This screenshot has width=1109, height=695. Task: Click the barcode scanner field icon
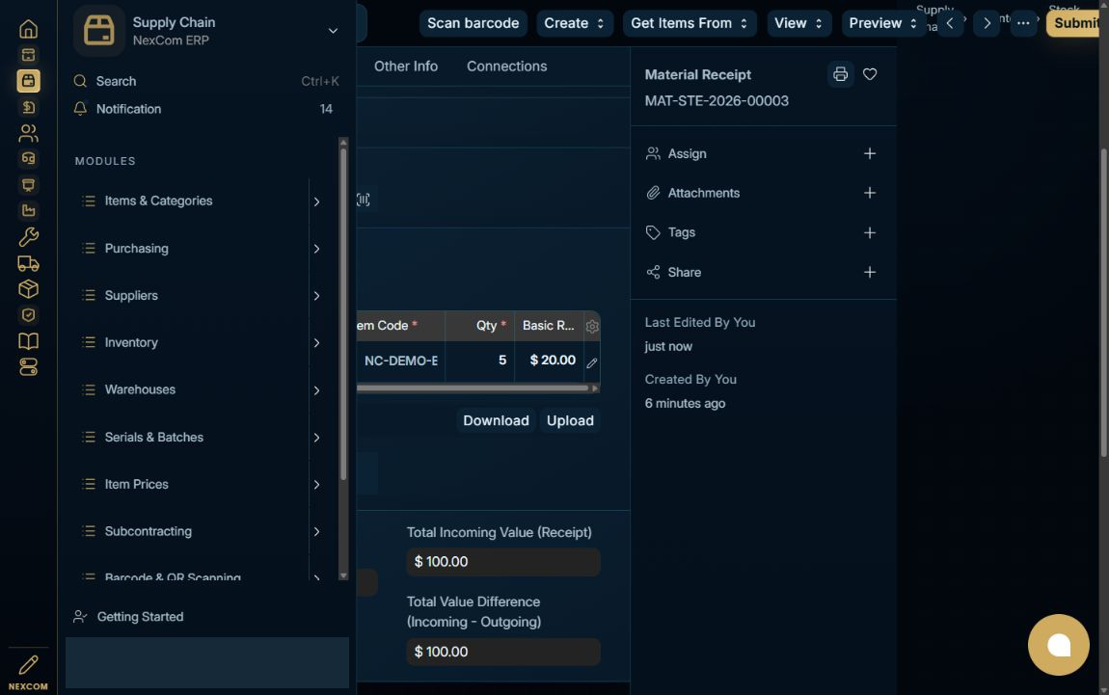pyautogui.click(x=364, y=200)
